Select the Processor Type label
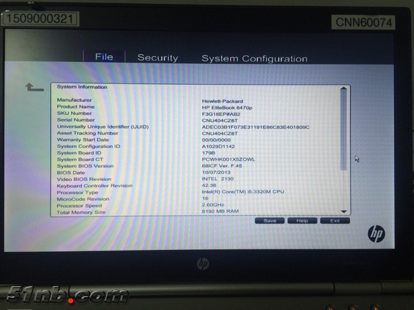Image resolution: width=414 pixels, height=310 pixels. [x=78, y=192]
